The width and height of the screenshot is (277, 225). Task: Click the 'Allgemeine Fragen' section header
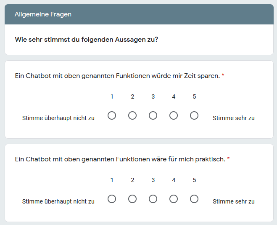coord(43,14)
